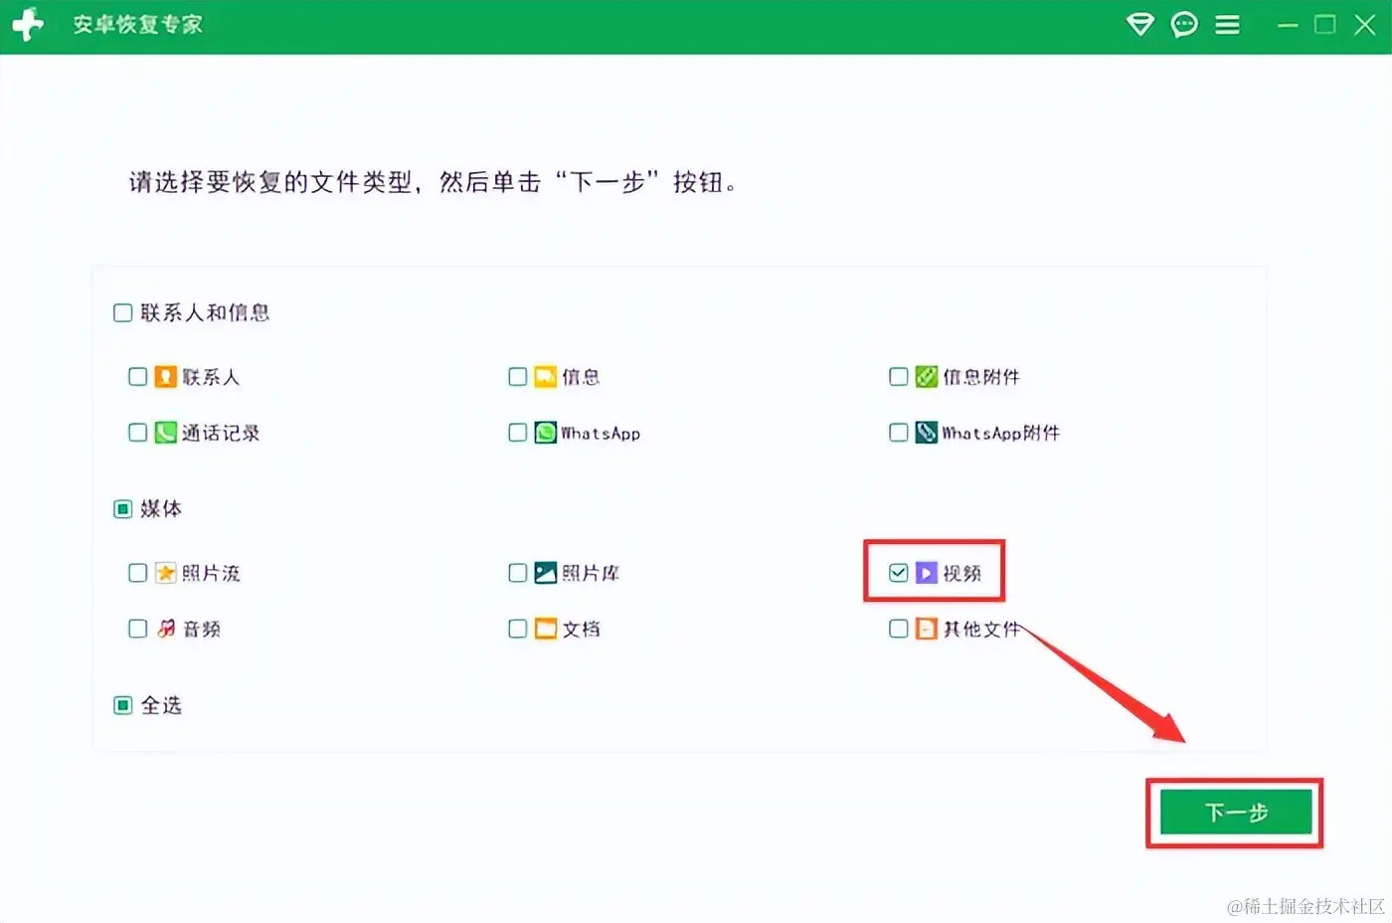Click the 视频 label text
This screenshot has width=1392, height=923.
pyautogui.click(x=961, y=573)
